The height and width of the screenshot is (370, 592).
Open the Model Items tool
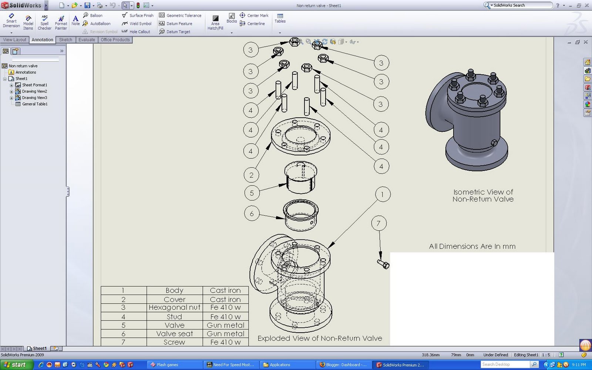point(28,21)
